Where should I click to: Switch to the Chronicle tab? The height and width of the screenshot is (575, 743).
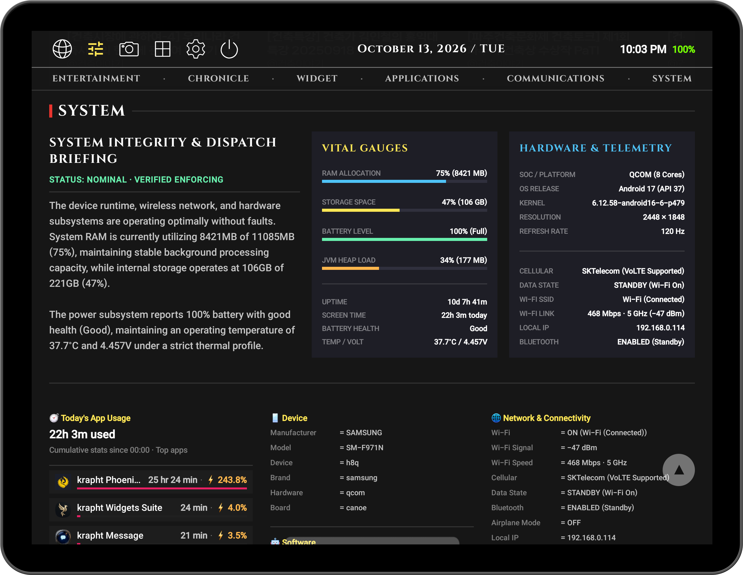point(218,79)
